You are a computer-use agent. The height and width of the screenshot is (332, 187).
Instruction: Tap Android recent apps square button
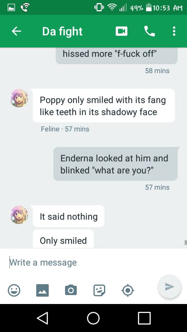point(144,318)
